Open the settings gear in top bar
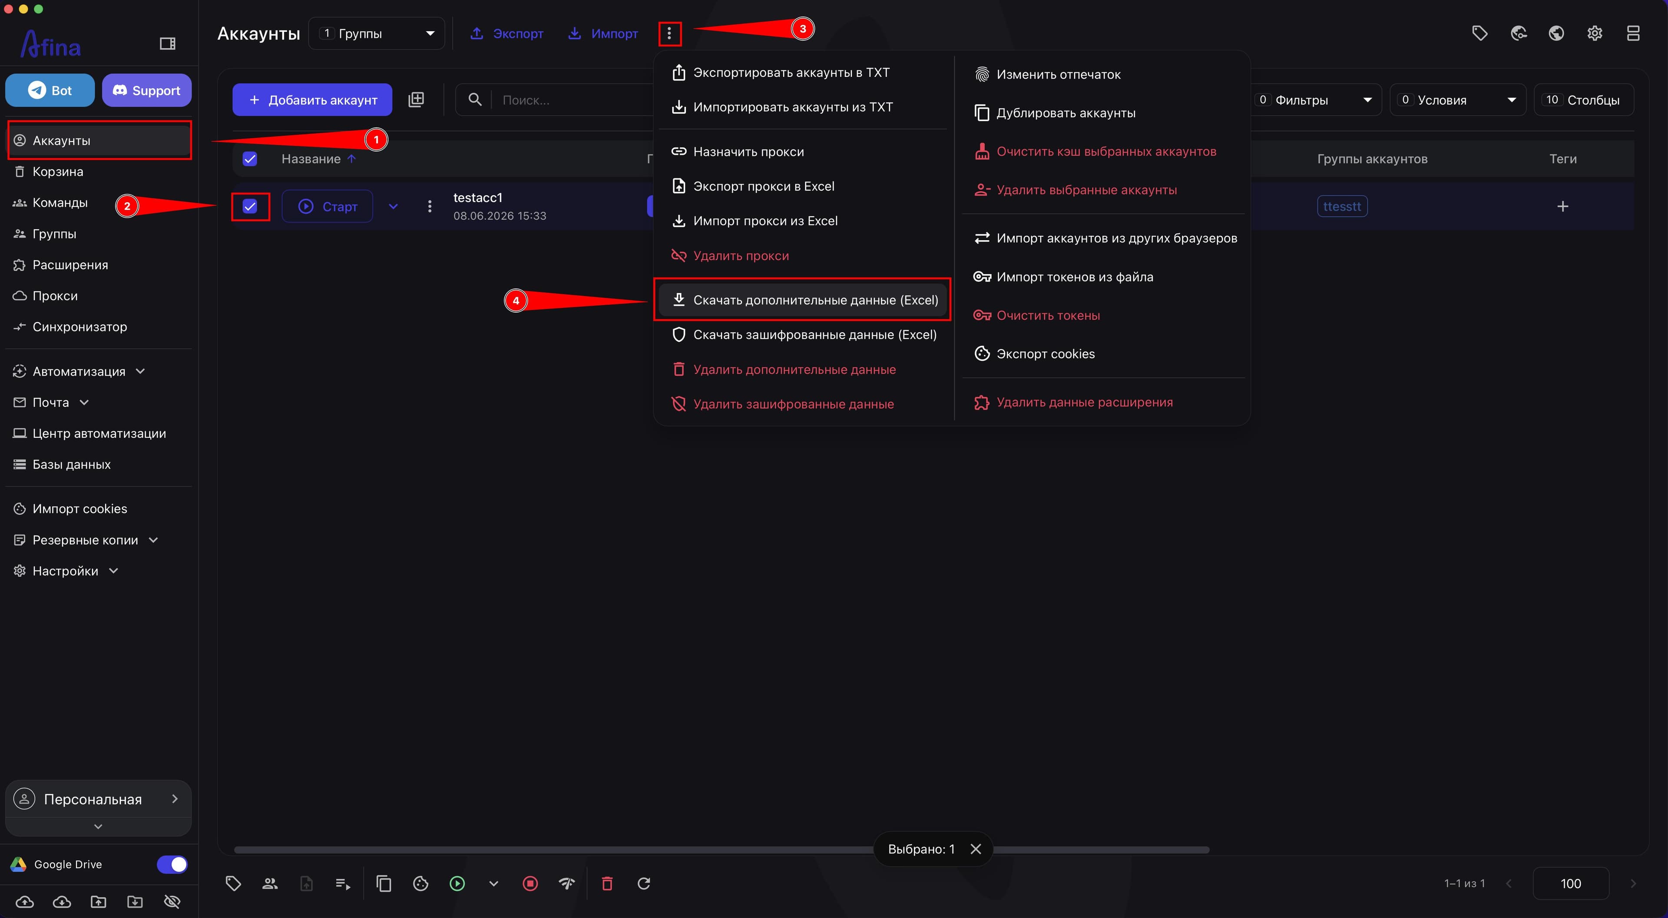Screen dimensions: 1668x918 click(x=1595, y=33)
